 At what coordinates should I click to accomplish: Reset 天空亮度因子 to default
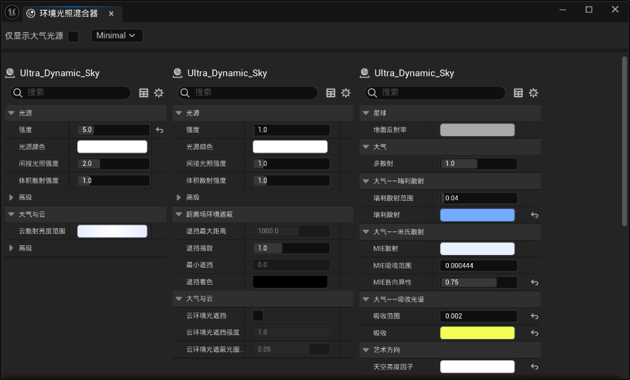534,367
